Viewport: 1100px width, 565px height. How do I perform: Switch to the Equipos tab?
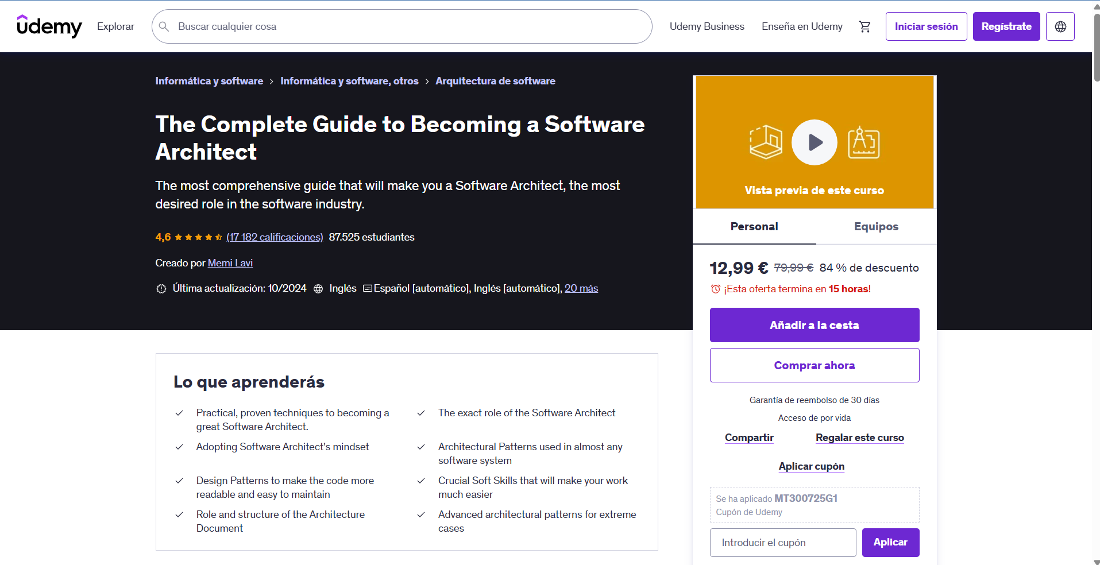click(875, 227)
